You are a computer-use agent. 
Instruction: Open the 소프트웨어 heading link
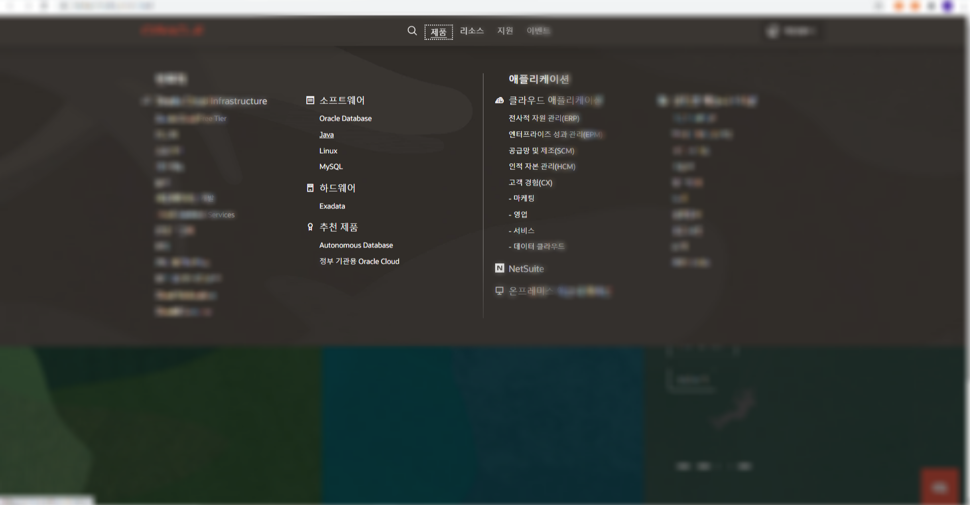(342, 100)
